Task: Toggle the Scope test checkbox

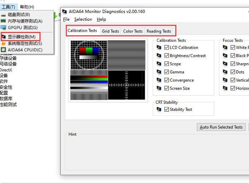Action: point(167,64)
